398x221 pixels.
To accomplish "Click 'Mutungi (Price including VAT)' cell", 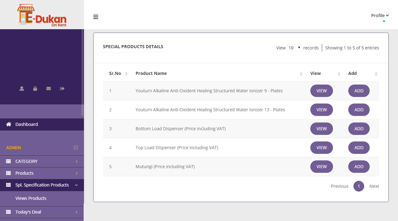I will click(165, 167).
